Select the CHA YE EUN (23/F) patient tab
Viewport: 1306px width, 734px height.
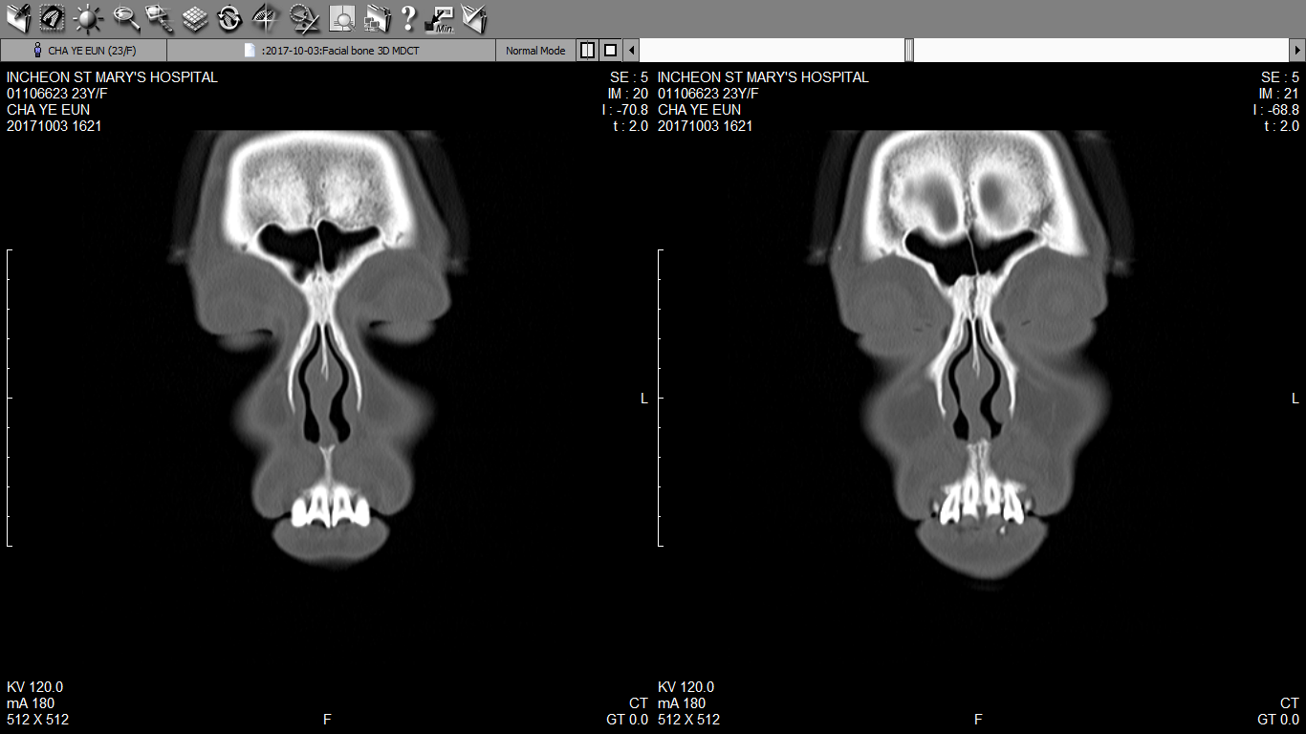click(x=84, y=51)
